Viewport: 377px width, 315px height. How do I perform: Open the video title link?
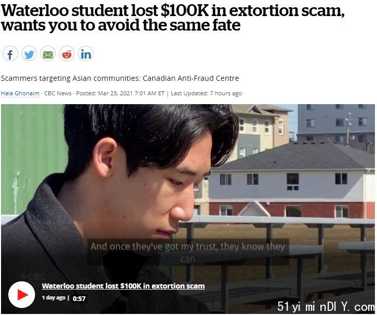(124, 286)
